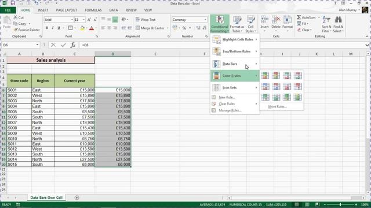Click the Format Painter brush

pos(16,30)
